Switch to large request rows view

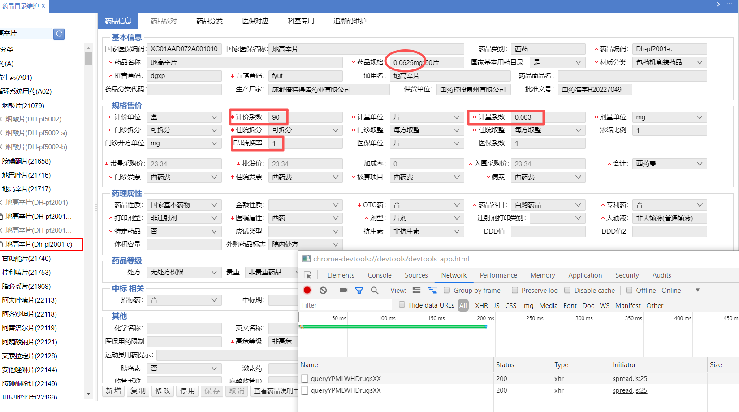point(417,291)
